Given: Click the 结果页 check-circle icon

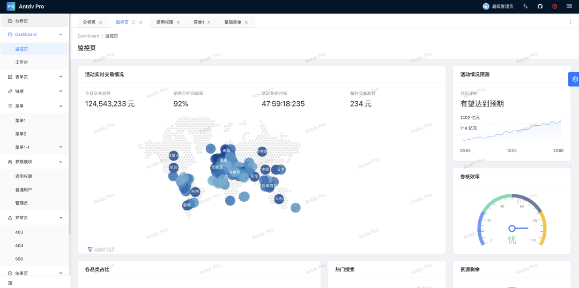Looking at the screenshot, I should (x=10, y=273).
